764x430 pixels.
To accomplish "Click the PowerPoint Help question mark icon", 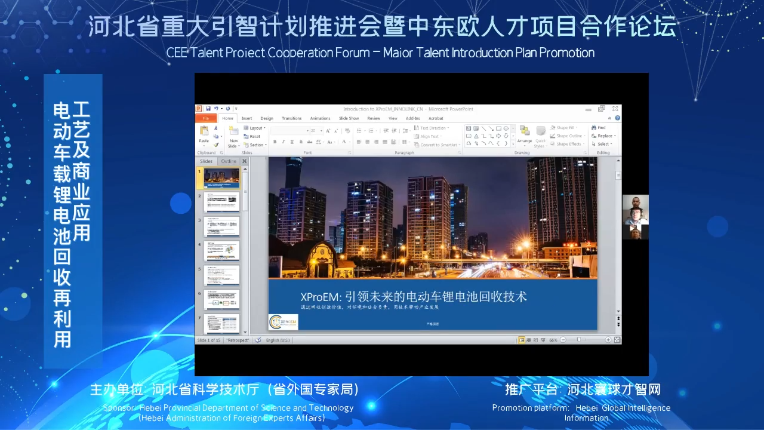I will pyautogui.click(x=618, y=118).
